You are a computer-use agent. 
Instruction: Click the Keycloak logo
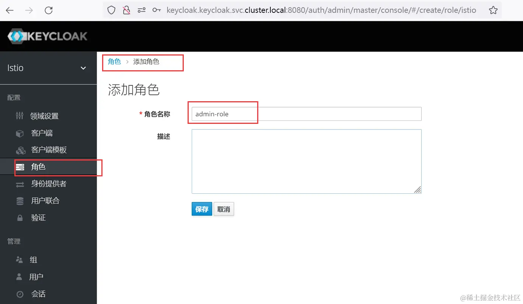[48, 36]
